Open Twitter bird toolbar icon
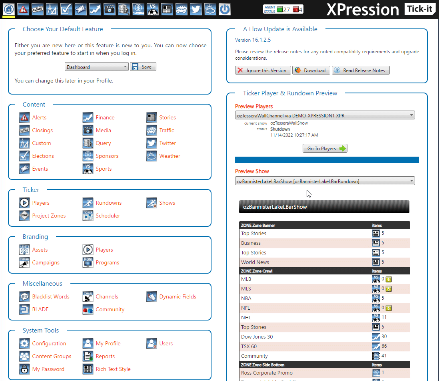Viewport: 439px width, 381px height. pyautogui.click(x=196, y=9)
